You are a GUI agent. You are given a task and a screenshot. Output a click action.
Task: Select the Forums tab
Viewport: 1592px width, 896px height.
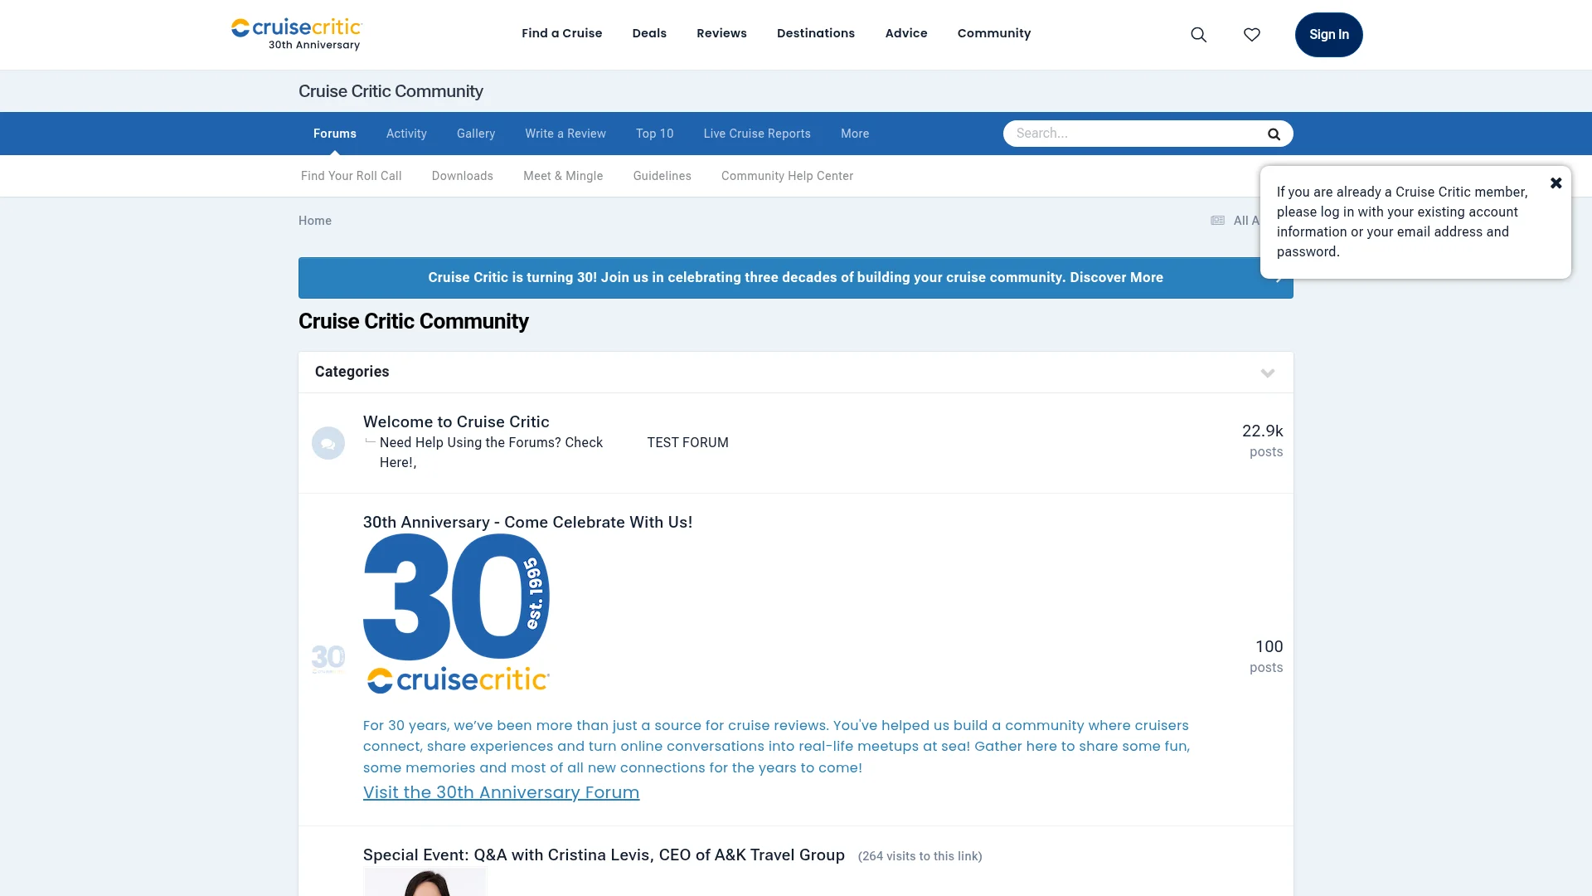point(335,134)
